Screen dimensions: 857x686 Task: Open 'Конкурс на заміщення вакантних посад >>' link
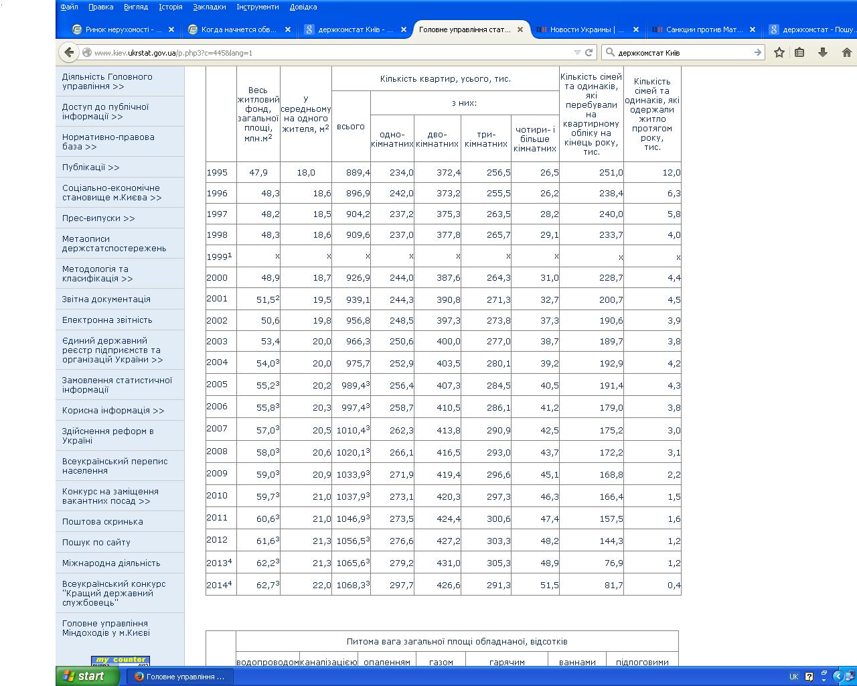click(x=110, y=496)
